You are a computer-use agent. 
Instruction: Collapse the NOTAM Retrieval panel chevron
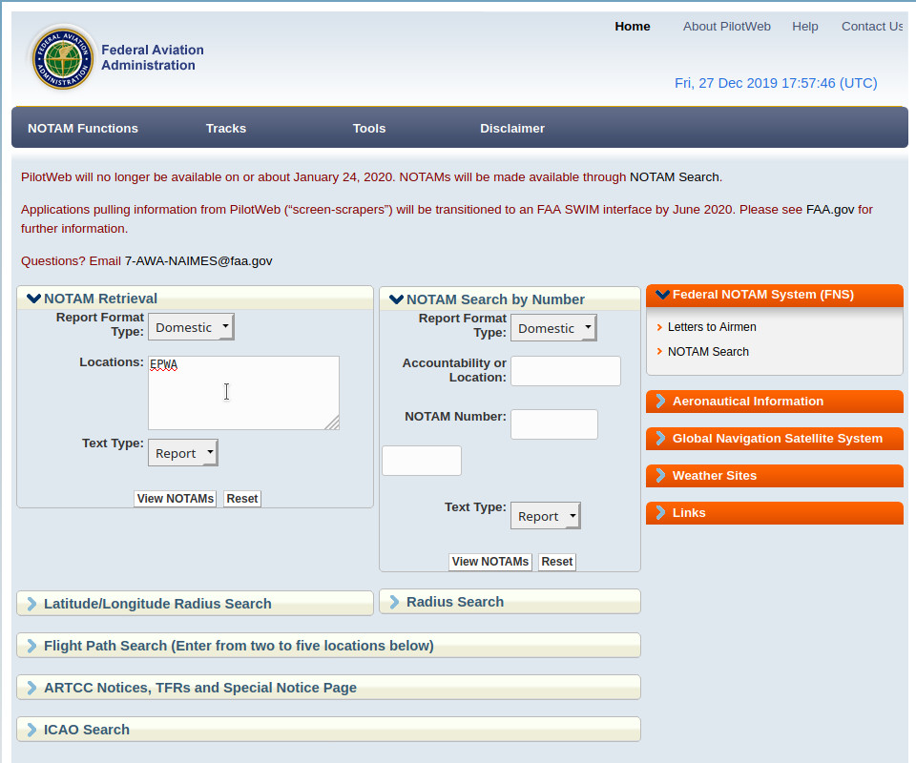(x=34, y=299)
